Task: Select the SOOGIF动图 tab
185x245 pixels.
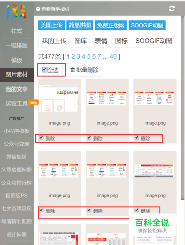Action: [x=154, y=41]
